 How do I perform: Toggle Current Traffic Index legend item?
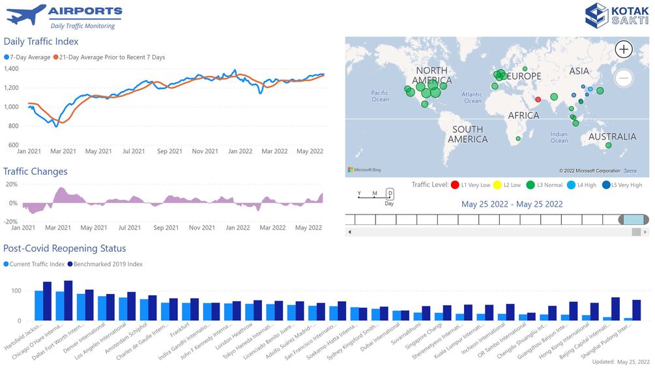[x=34, y=264]
